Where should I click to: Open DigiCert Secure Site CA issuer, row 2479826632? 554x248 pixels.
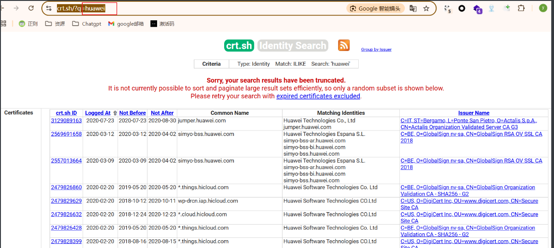pyautogui.click(x=469, y=217)
